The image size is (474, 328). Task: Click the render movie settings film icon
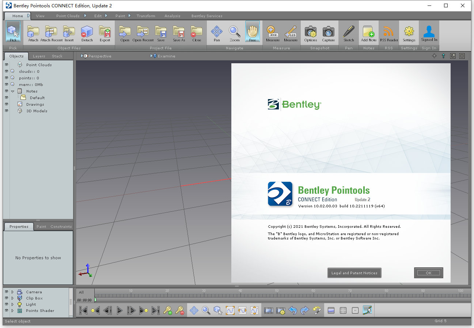tap(281, 310)
